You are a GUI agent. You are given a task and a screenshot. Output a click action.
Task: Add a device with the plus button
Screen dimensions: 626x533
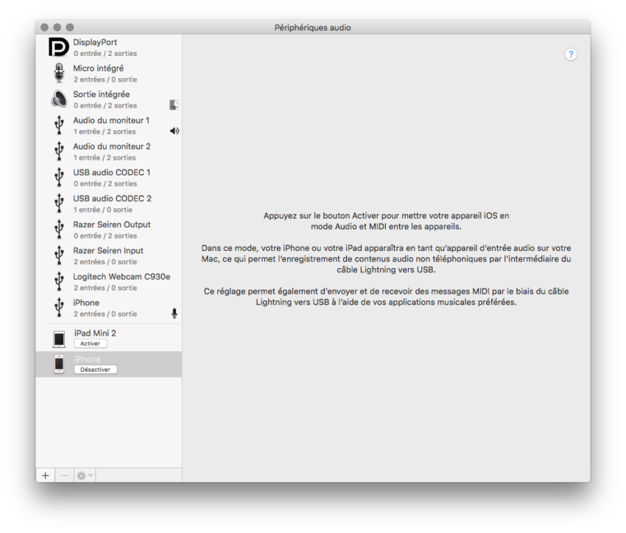click(46, 475)
